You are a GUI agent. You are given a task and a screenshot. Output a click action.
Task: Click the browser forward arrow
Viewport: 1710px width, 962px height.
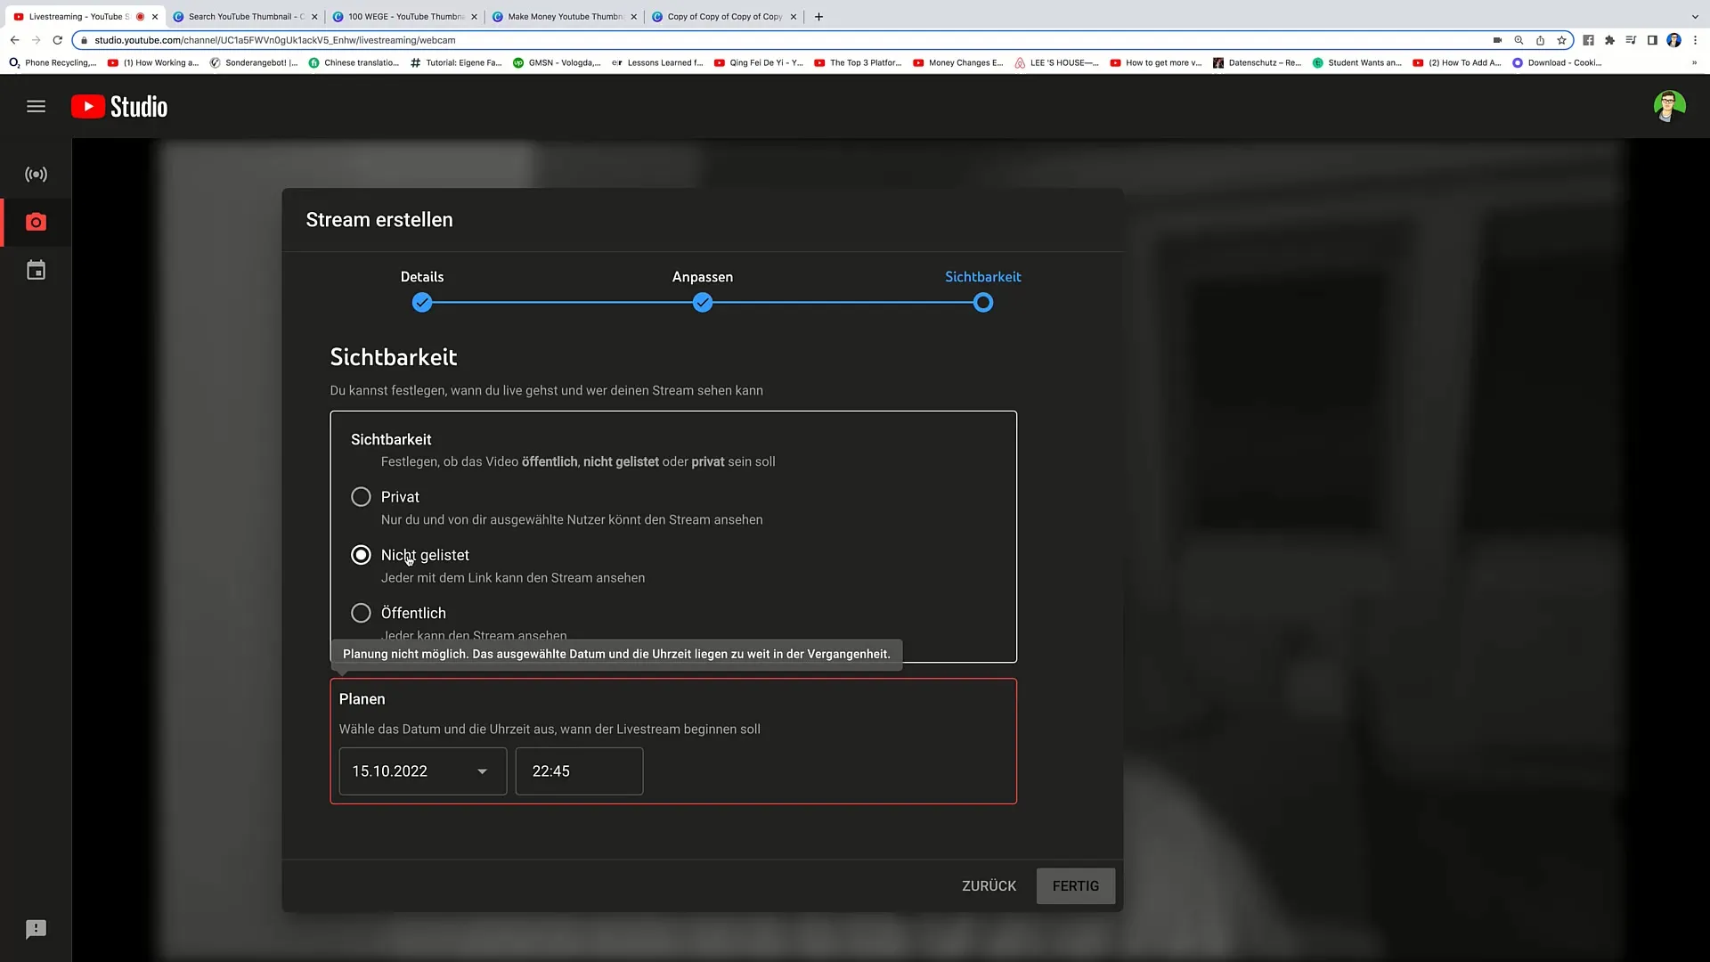click(37, 40)
